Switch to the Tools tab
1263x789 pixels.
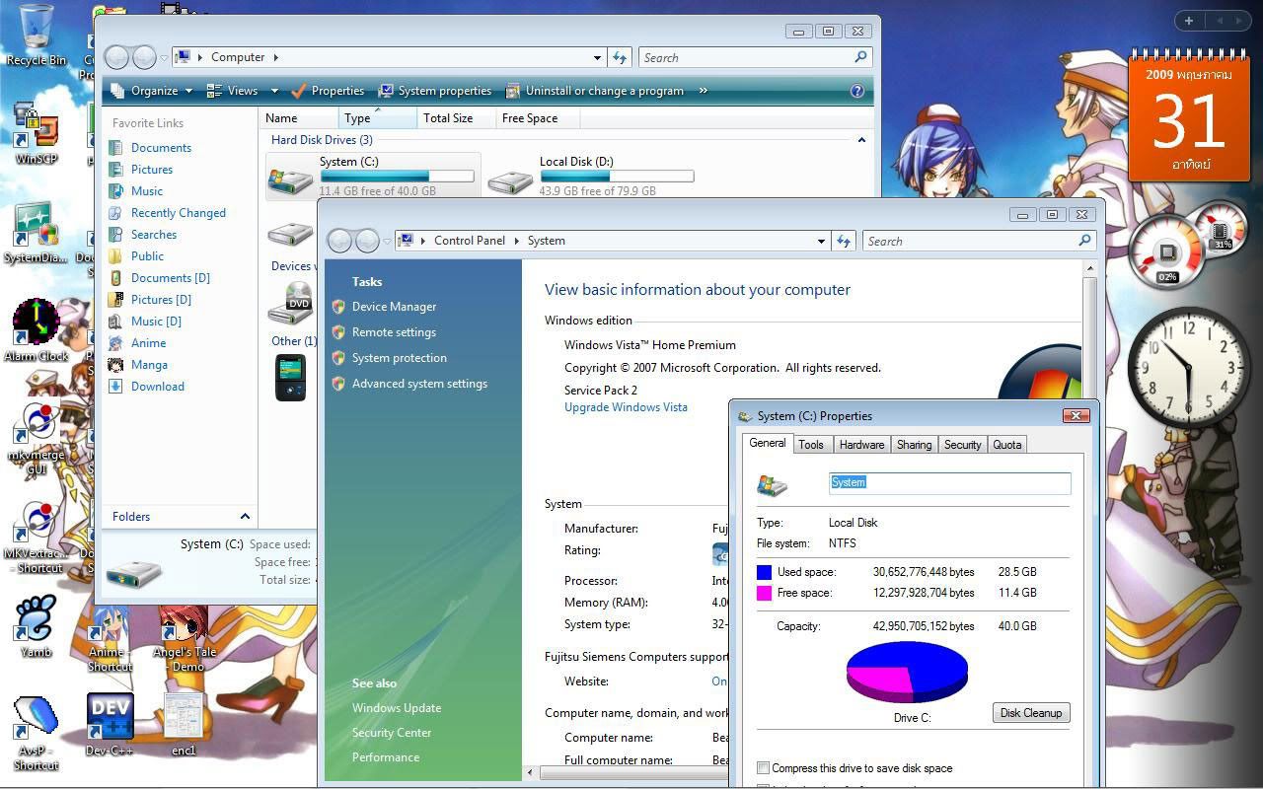(811, 445)
